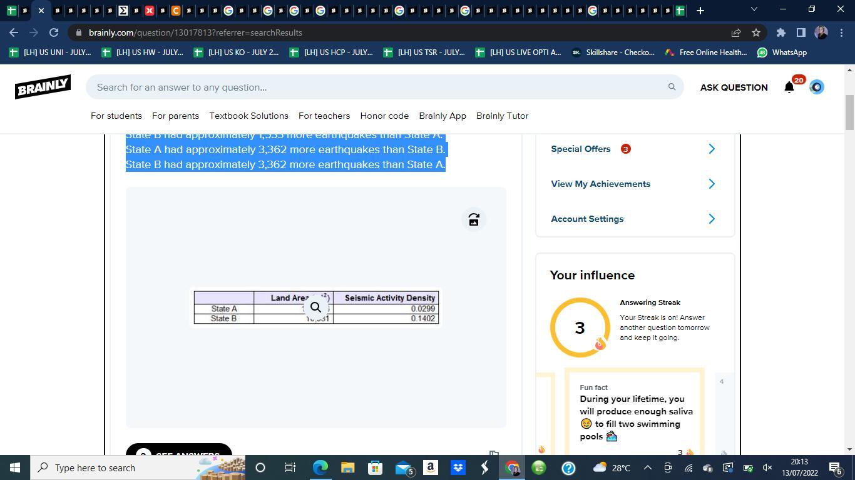Focus the Brainly search input field
Viewport: 855px width, 480px height.
pos(376,87)
